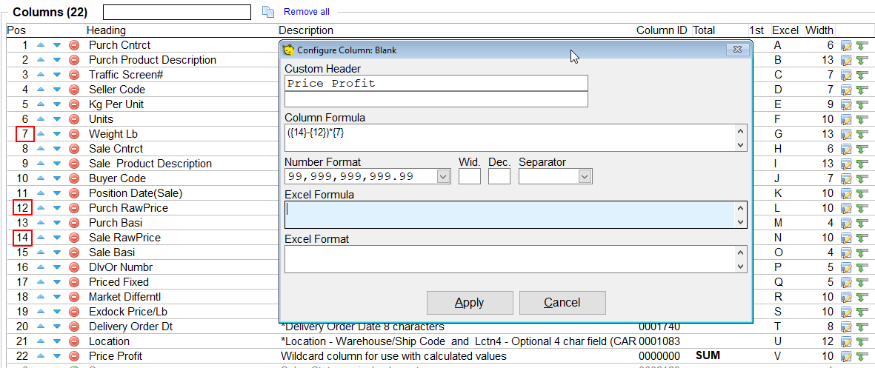
Task: Move Buyer Code column down
Action: point(57,178)
